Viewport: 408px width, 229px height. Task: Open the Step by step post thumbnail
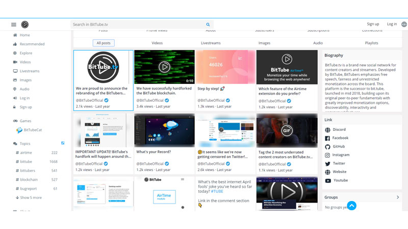coord(225,67)
